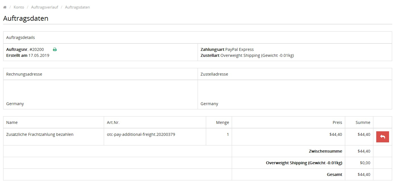
Task: Go to Auftragsverlauf in the breadcrumb
Action: [x=44, y=7]
